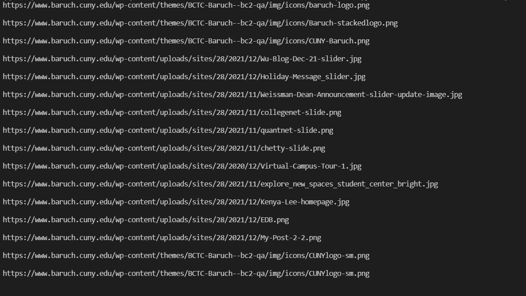Click the Baruch-stackedlogo.png link
This screenshot has height=296, width=526.
200,23
